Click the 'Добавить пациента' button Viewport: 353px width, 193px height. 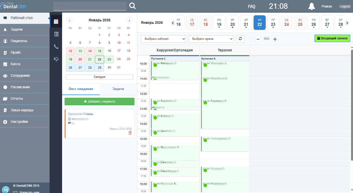point(99,102)
